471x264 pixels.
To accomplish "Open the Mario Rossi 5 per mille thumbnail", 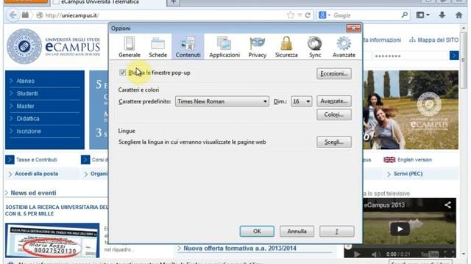I will pos(52,241).
